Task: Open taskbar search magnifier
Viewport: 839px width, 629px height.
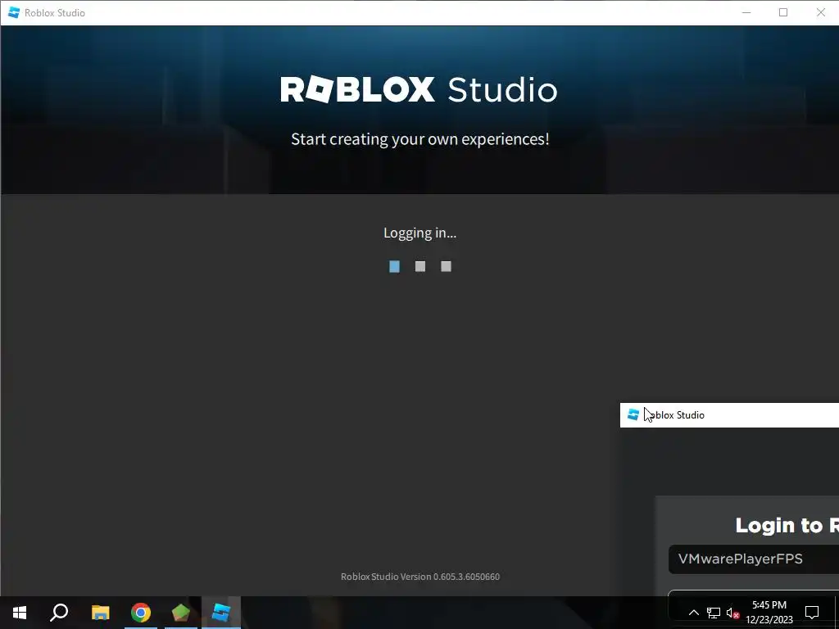Action: [59, 613]
